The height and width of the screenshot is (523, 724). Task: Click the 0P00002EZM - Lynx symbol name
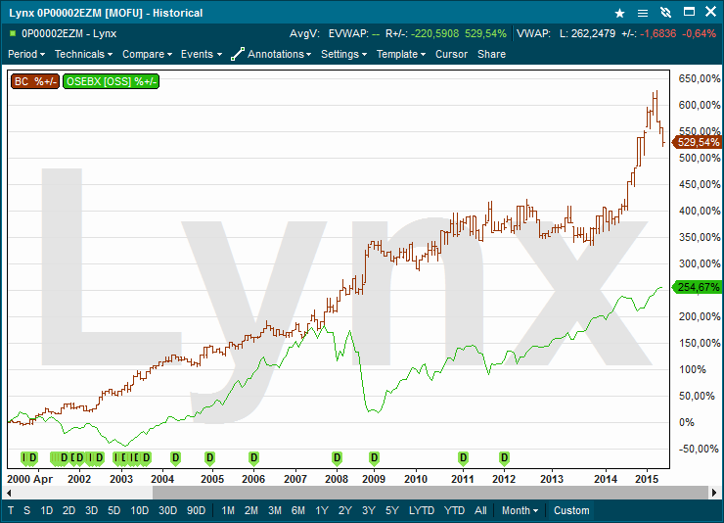click(69, 33)
